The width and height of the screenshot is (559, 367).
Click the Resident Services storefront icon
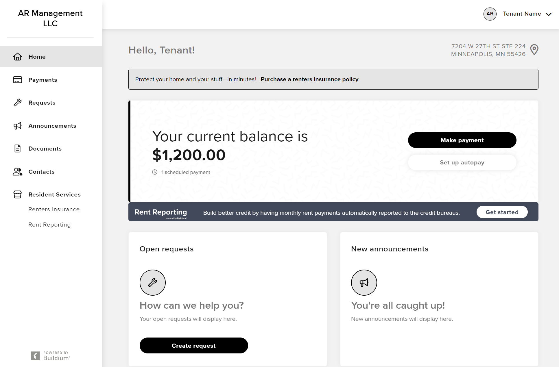pos(18,194)
